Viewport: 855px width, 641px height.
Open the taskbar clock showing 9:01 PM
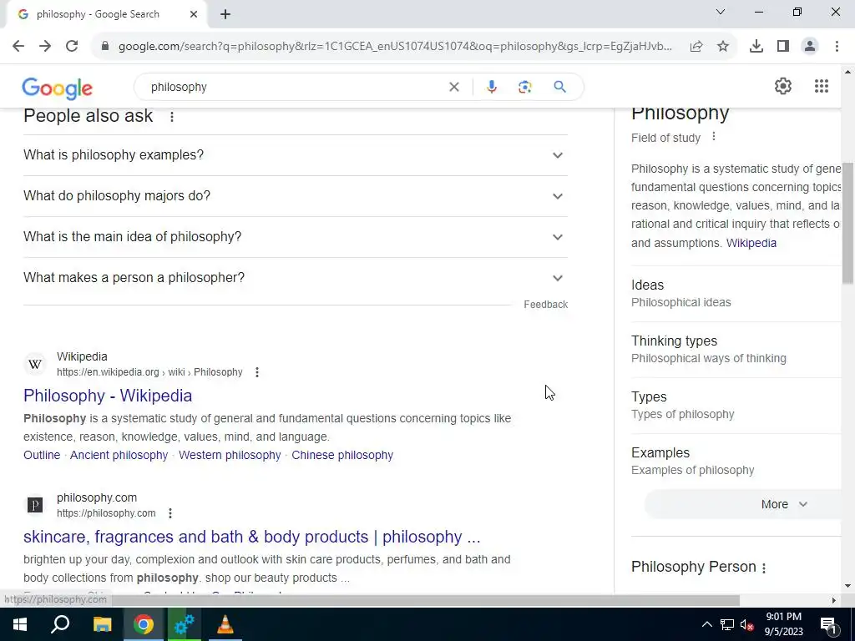coord(783,624)
